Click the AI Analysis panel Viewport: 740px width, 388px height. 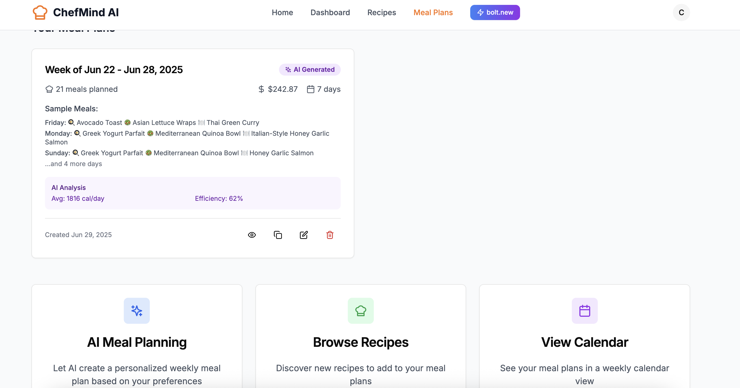(x=193, y=193)
